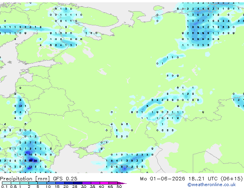
Task: Click the 'Precipitation [mm]' legend title
Action: click(x=25, y=179)
